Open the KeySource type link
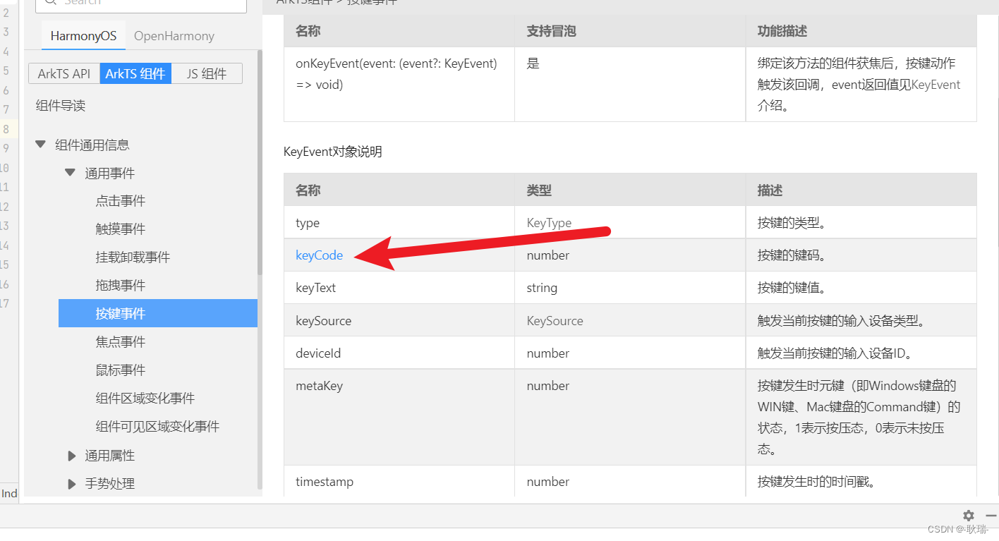 (x=555, y=321)
